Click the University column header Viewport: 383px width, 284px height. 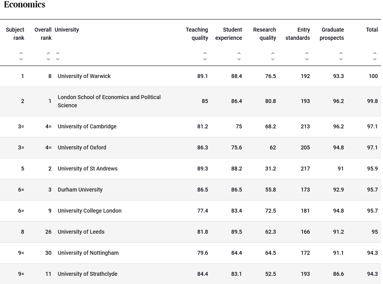pyautogui.click(x=67, y=30)
